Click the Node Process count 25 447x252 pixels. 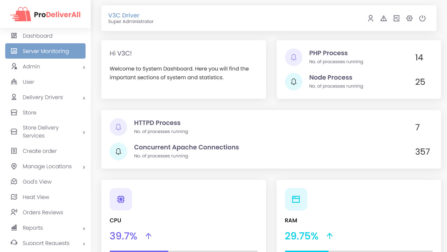point(420,82)
